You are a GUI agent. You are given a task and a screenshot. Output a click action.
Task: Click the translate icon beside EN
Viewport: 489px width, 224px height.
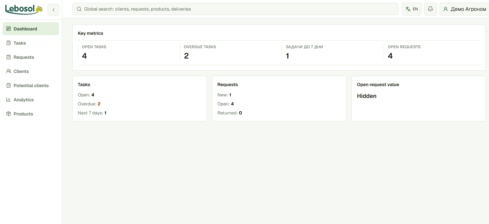(408, 9)
